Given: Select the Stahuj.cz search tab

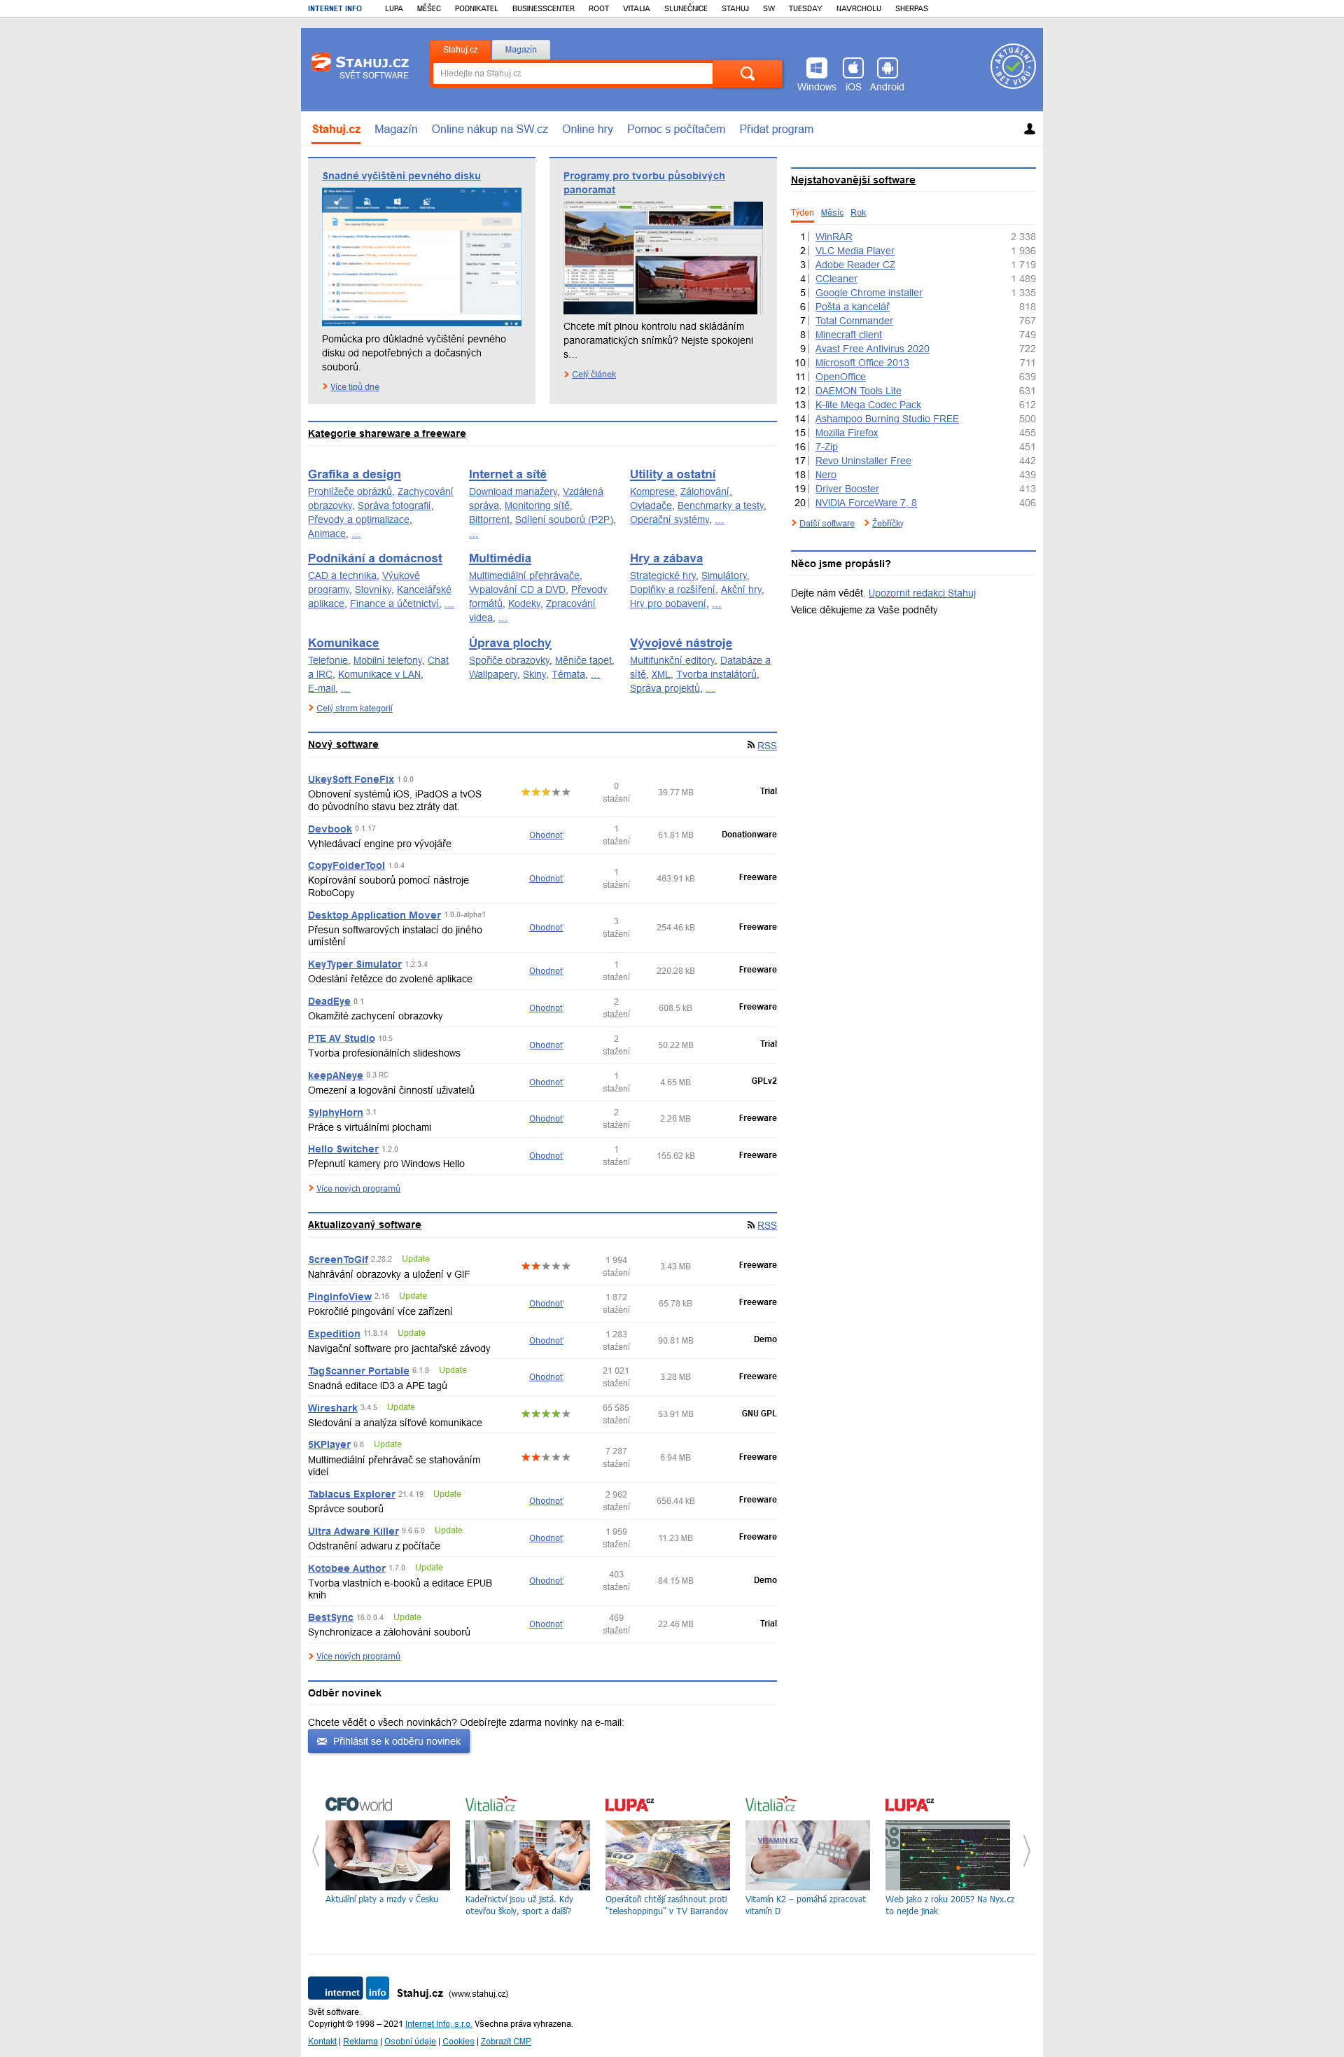Looking at the screenshot, I should (x=460, y=50).
